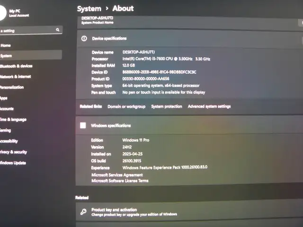
Task: Click the 64-bit operating system text
Action: (x=161, y=85)
